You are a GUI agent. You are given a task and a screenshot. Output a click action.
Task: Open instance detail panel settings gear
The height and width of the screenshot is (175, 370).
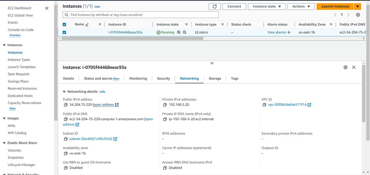click(x=345, y=67)
